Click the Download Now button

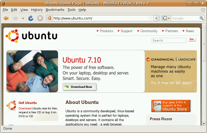[x=79, y=87]
